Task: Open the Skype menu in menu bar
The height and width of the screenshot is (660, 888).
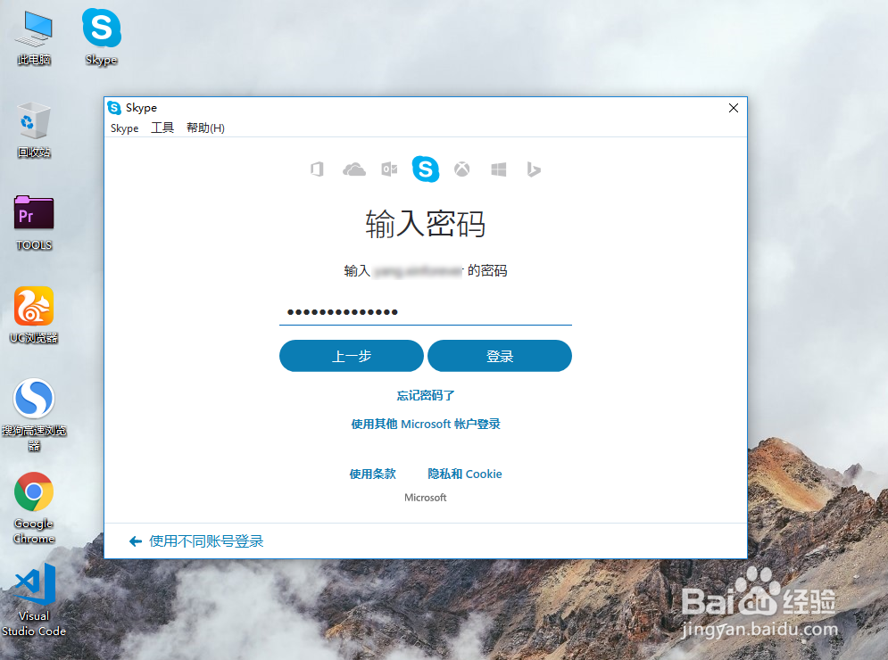Action: 125,128
